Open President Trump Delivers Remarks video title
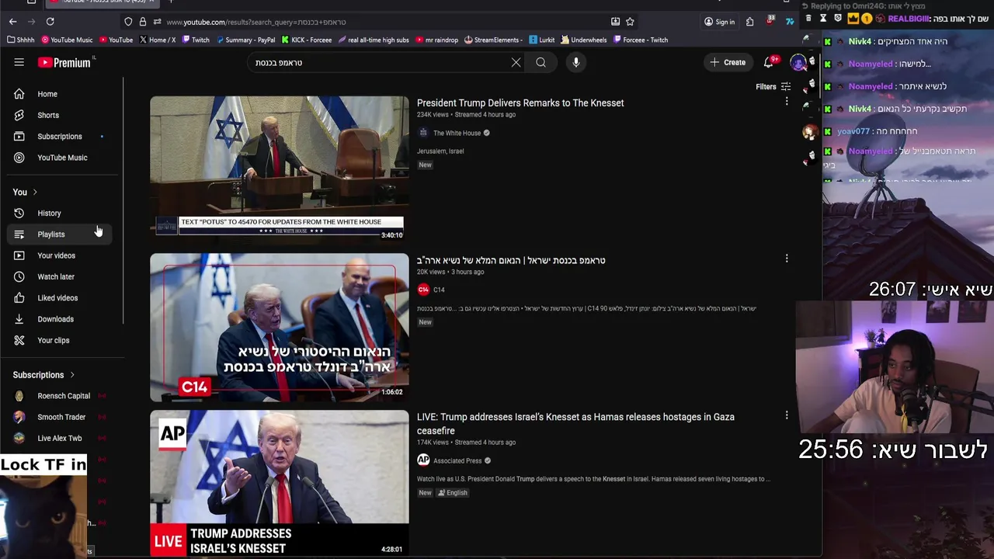This screenshot has height=559, width=994. 520,102
